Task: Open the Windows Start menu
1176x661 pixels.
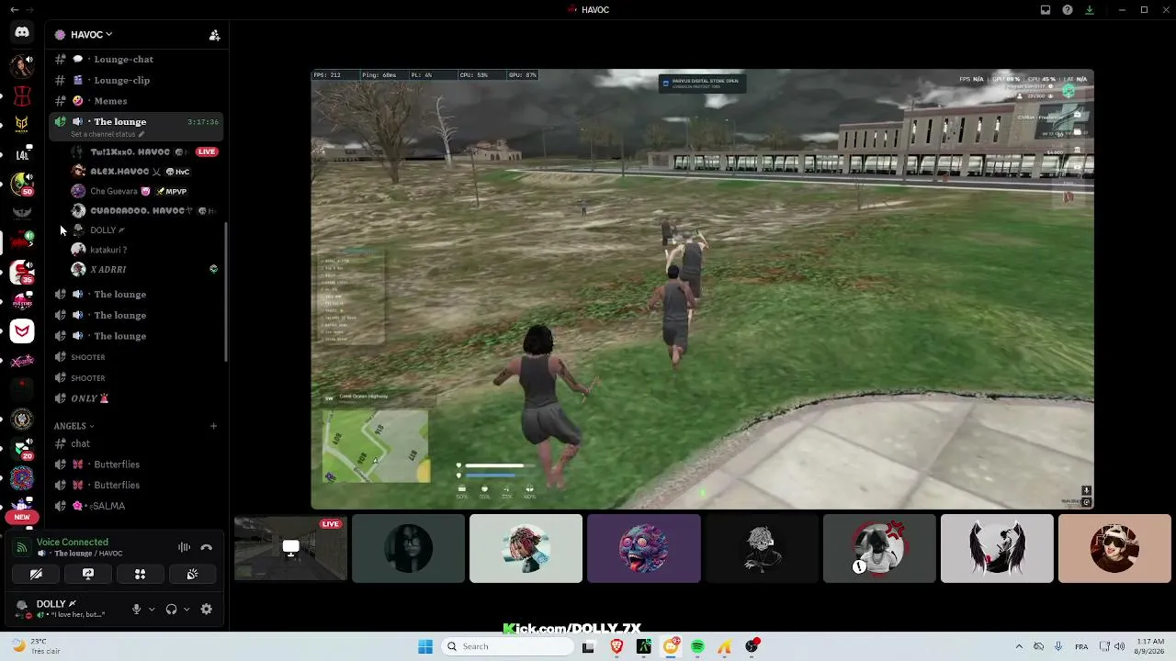Action: click(425, 646)
